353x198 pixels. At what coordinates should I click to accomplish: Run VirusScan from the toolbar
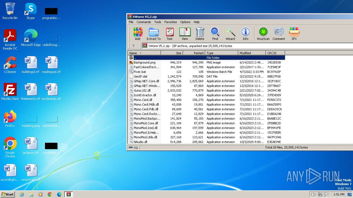coord(263,34)
